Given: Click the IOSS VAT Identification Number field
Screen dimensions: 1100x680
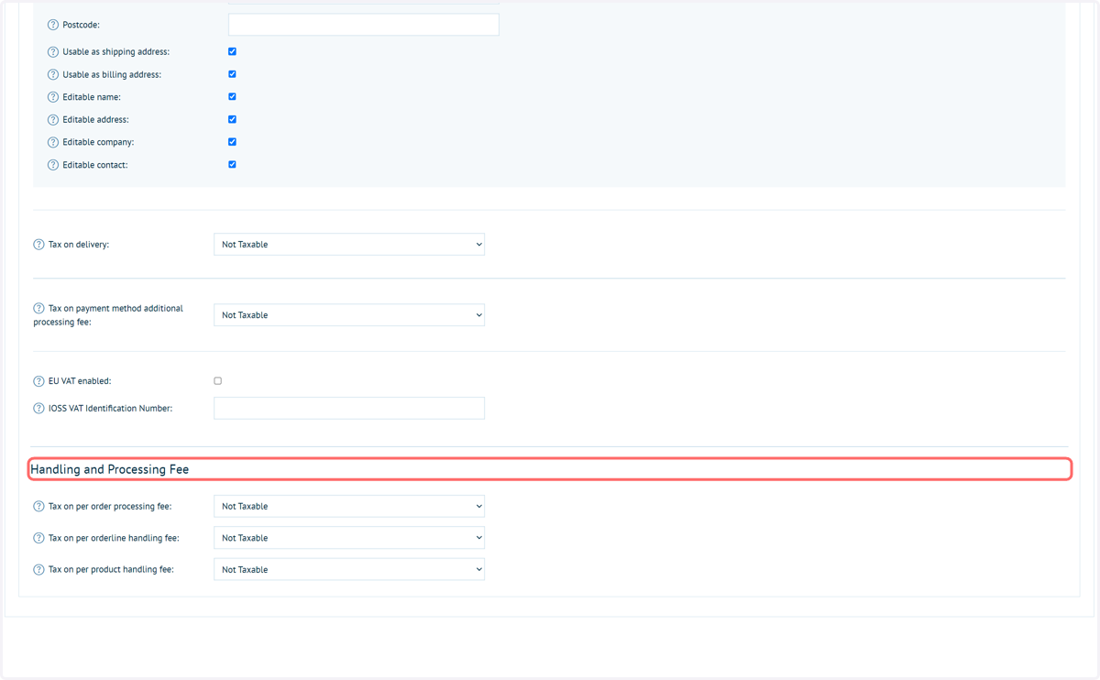Looking at the screenshot, I should tap(349, 408).
